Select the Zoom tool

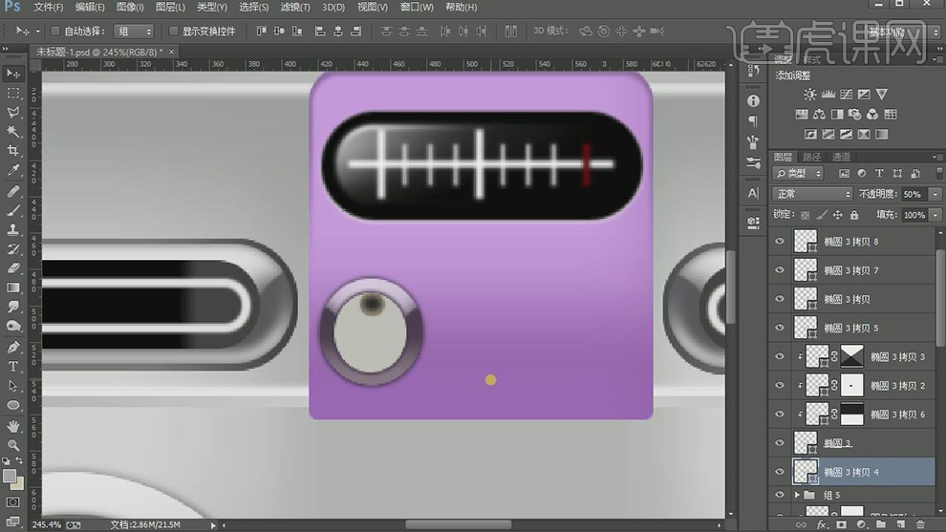click(x=12, y=445)
